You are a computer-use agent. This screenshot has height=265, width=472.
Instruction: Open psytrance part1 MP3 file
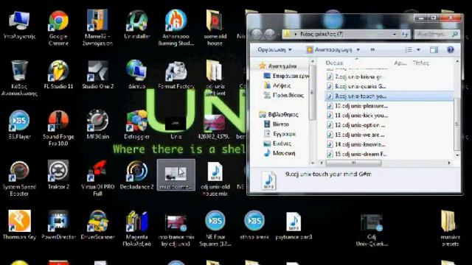coord(294,226)
